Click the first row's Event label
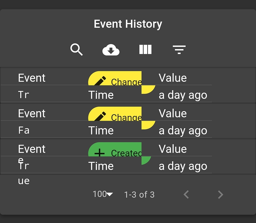This screenshot has height=223, width=256. [32, 78]
